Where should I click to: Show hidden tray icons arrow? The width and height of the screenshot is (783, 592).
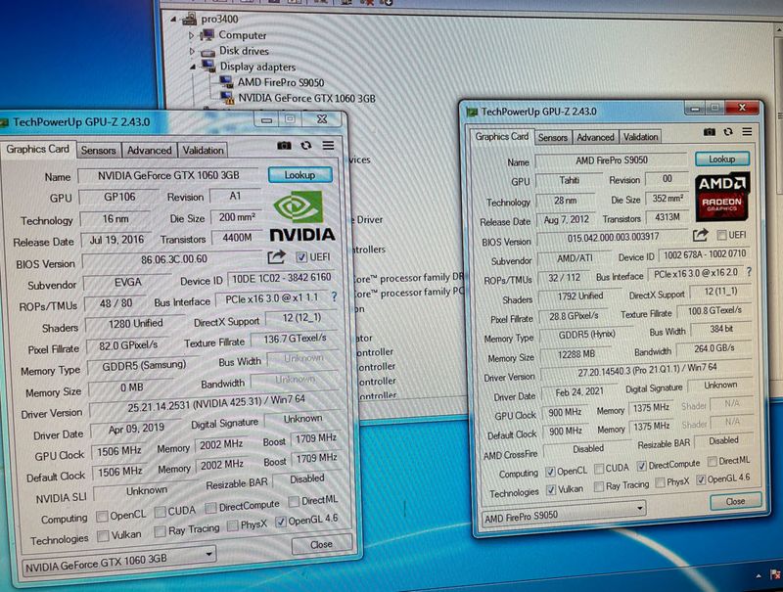point(759,576)
